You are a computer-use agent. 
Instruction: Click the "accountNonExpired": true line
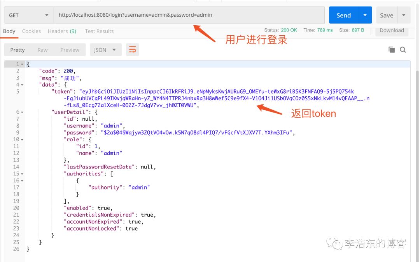[x=104, y=222]
